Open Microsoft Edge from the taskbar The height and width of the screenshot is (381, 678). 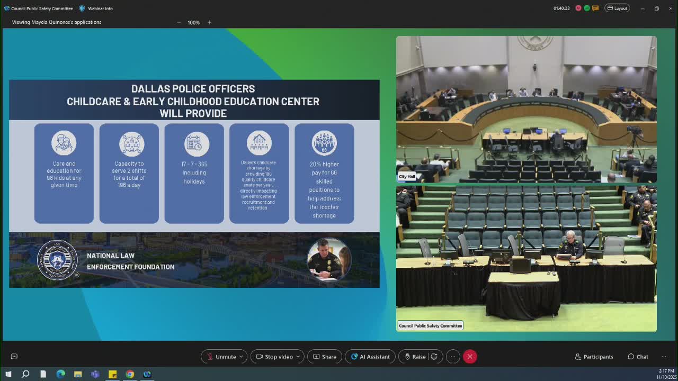point(60,374)
